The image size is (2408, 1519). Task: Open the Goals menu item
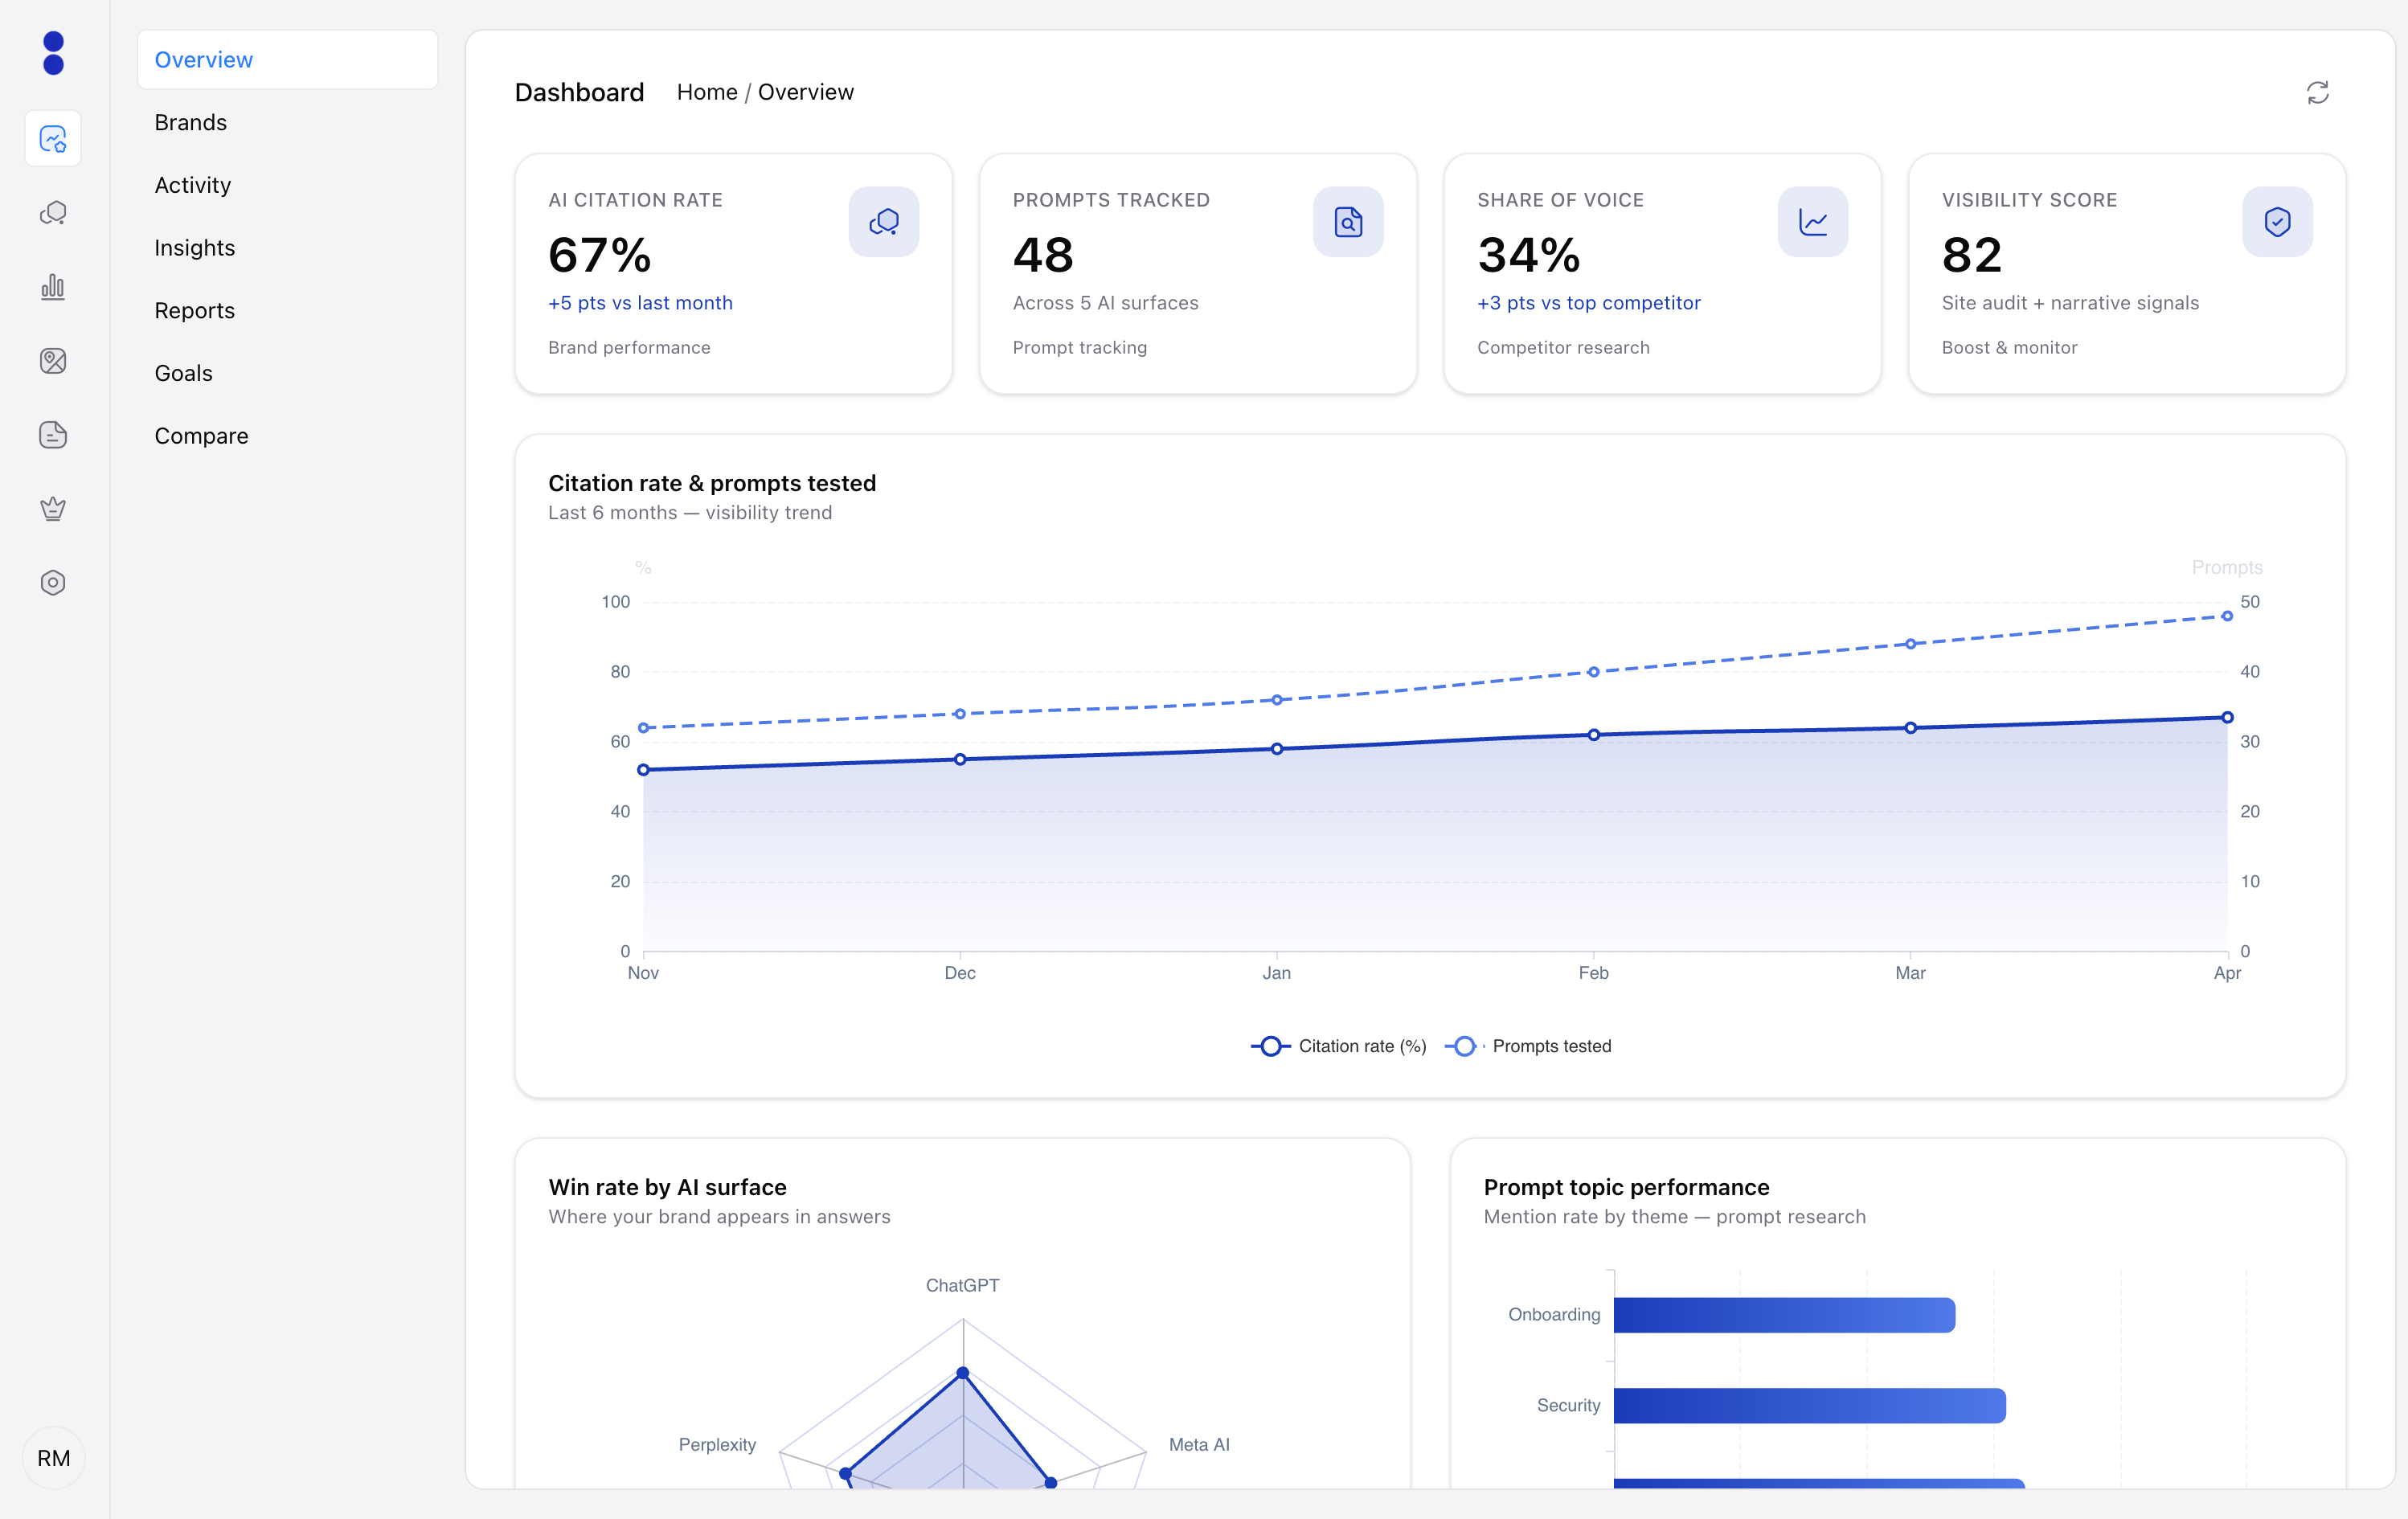click(x=288, y=373)
